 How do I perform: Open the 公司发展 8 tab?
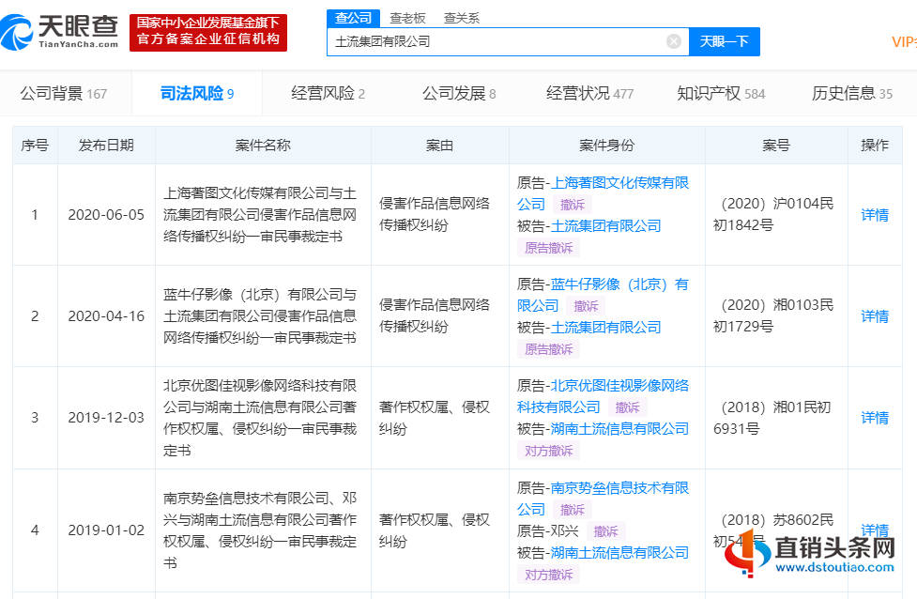pos(459,94)
